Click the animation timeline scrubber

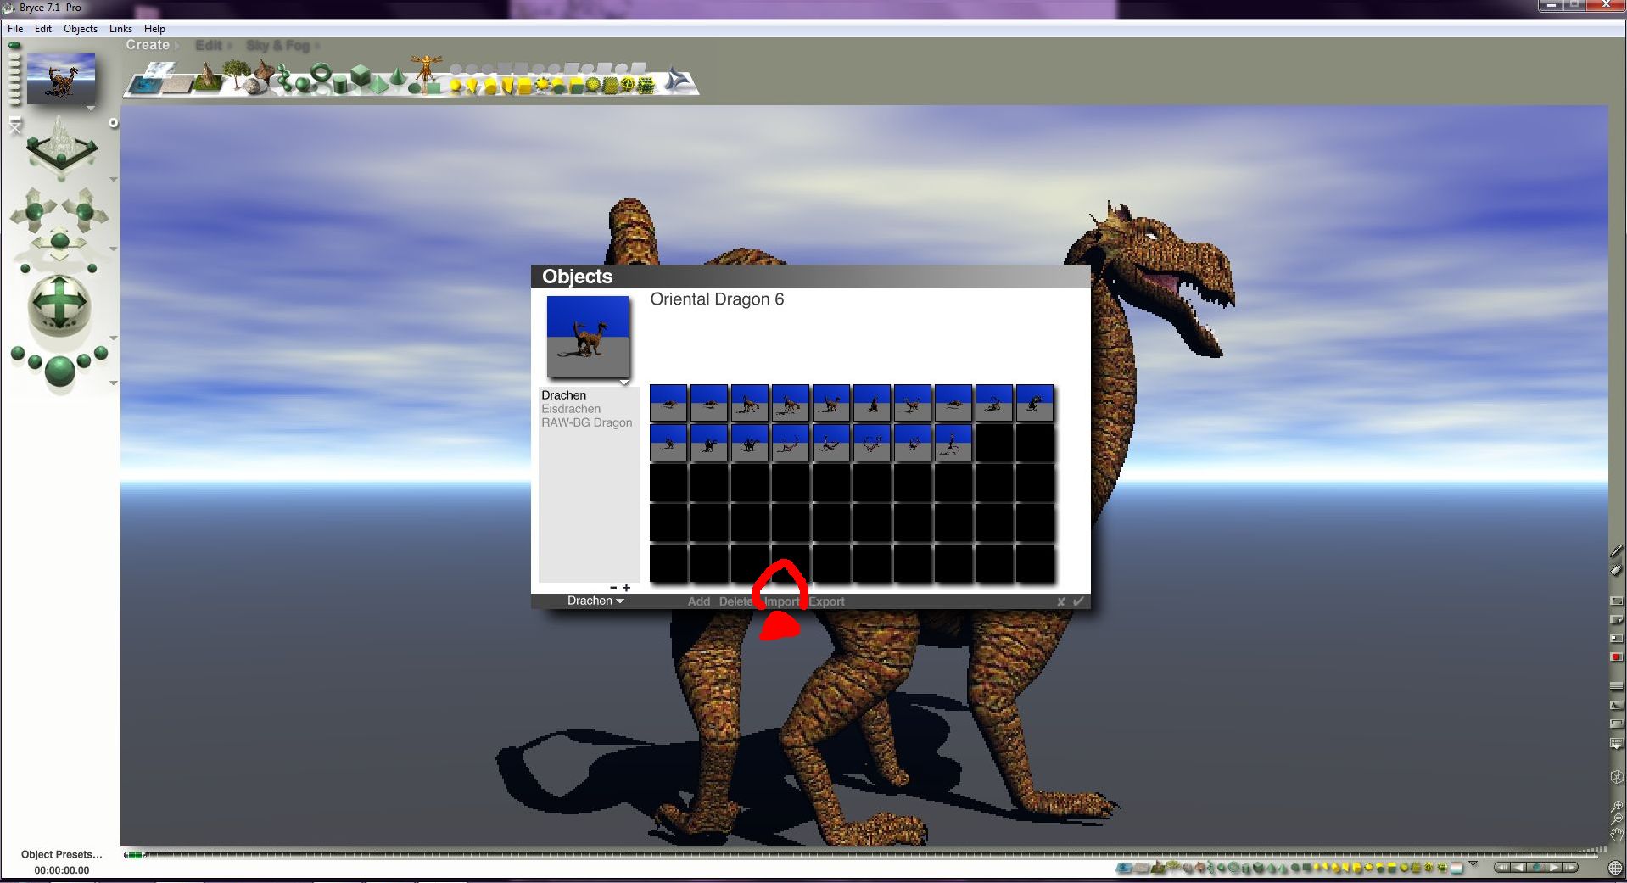pos(136,855)
